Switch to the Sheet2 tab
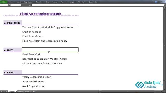This screenshot has height=93, width=166. [x=20, y=91]
